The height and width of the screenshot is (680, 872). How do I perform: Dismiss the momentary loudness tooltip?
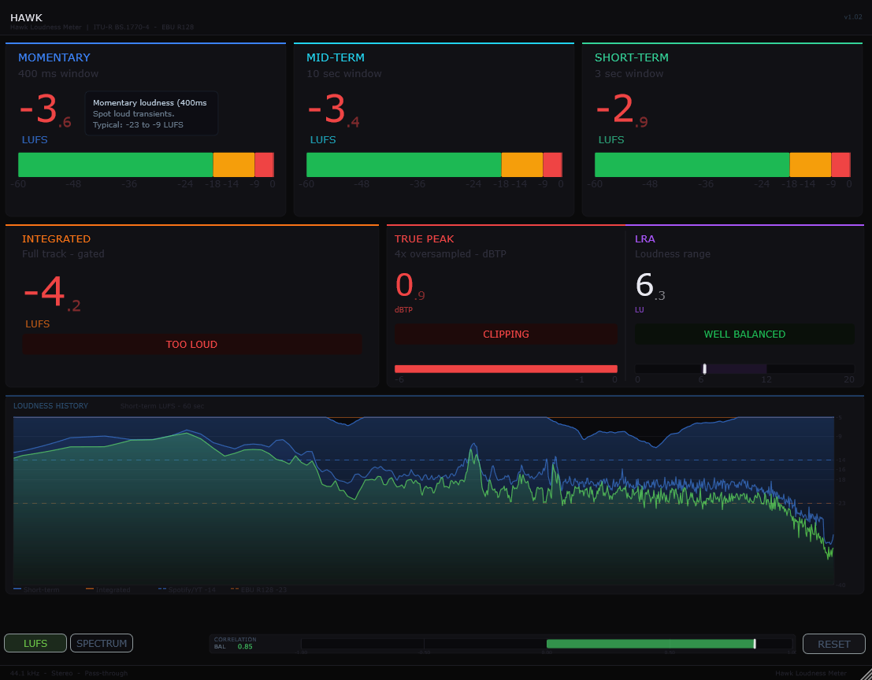[x=151, y=113]
